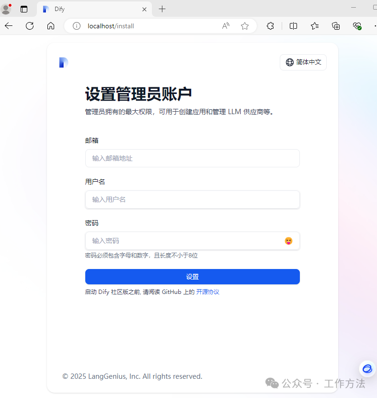
Task: Open the 开源协议 link
Action: point(207,292)
